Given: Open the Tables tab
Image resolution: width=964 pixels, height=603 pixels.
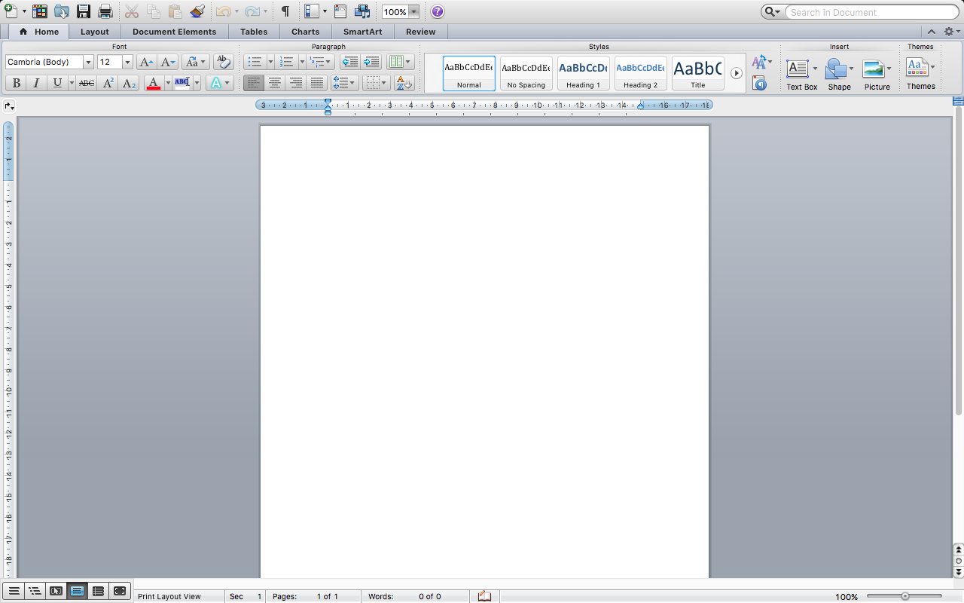Looking at the screenshot, I should click(x=254, y=32).
